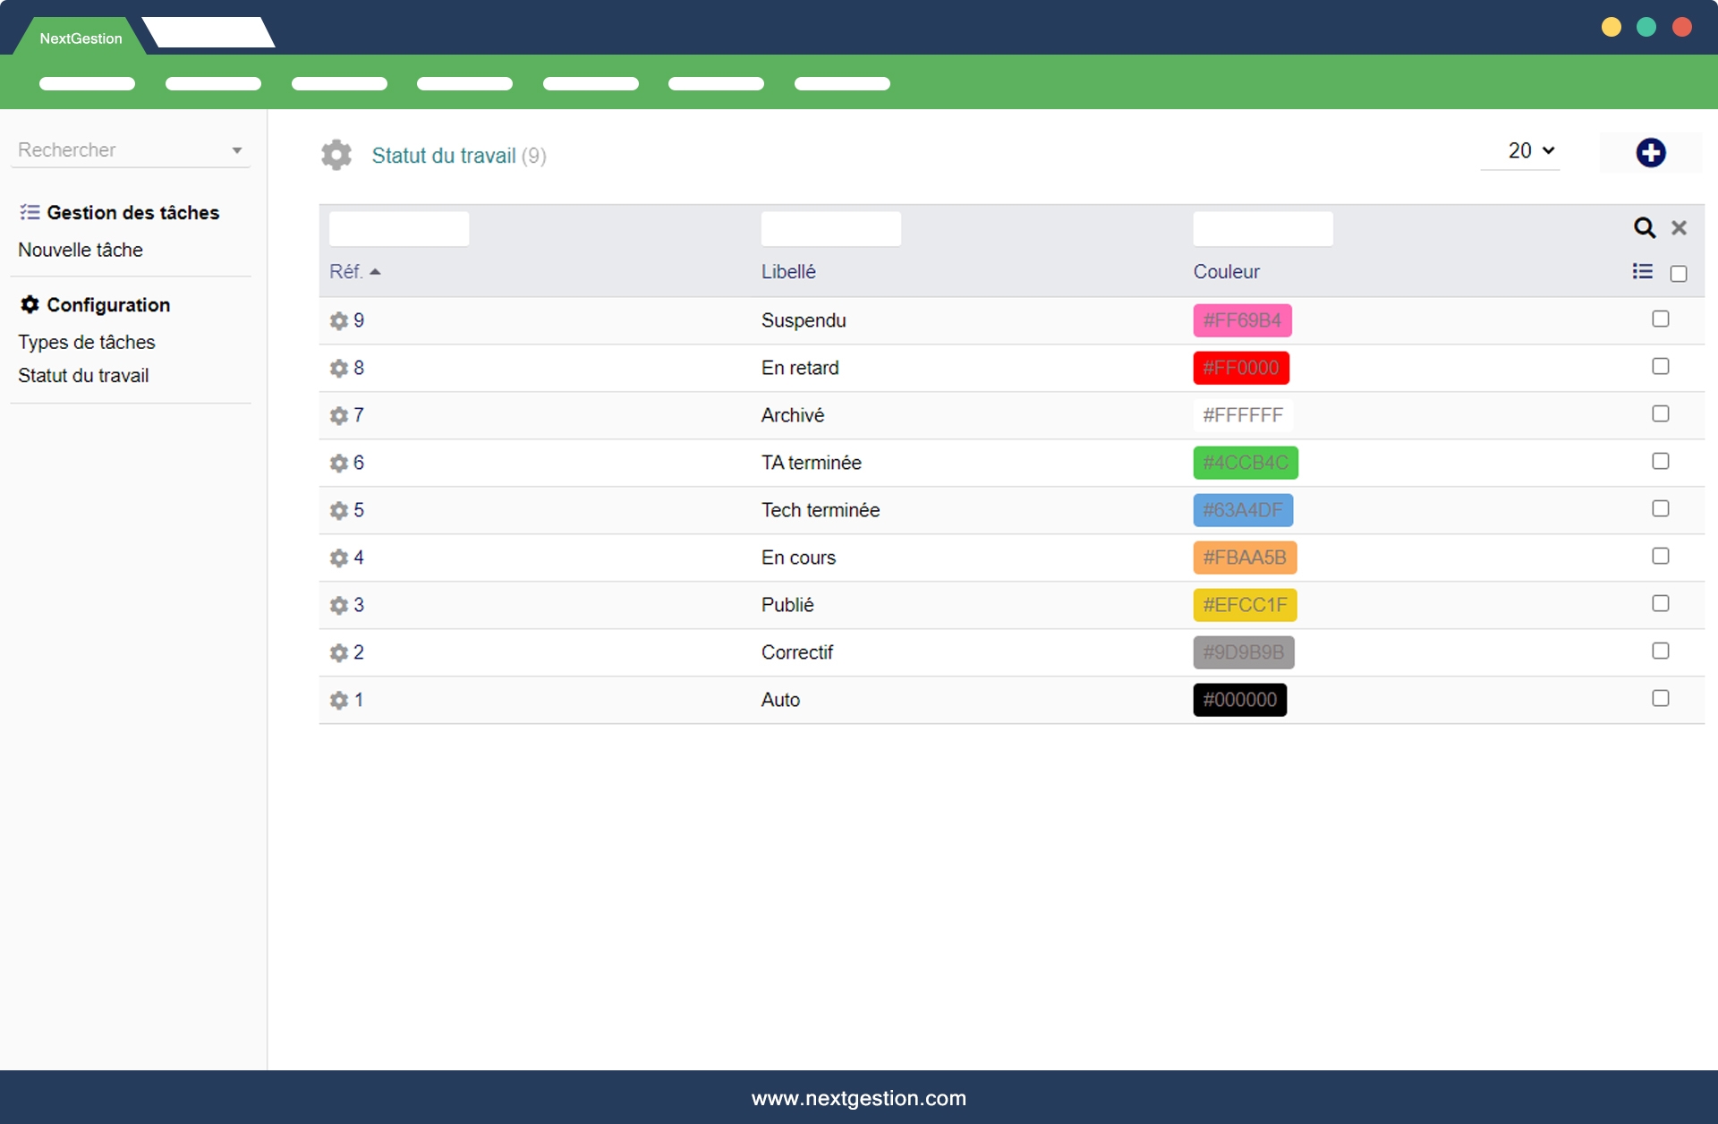Switch to the NextGestion tab
This screenshot has height=1124, width=1718.
[81, 38]
